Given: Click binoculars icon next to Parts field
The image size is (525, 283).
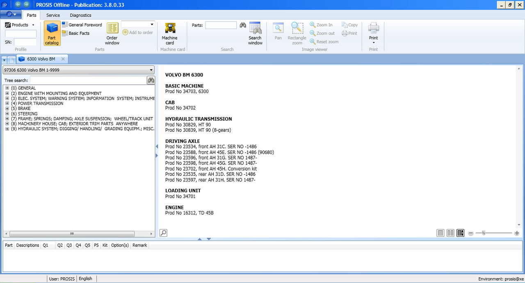Looking at the screenshot, I should coord(243,25).
